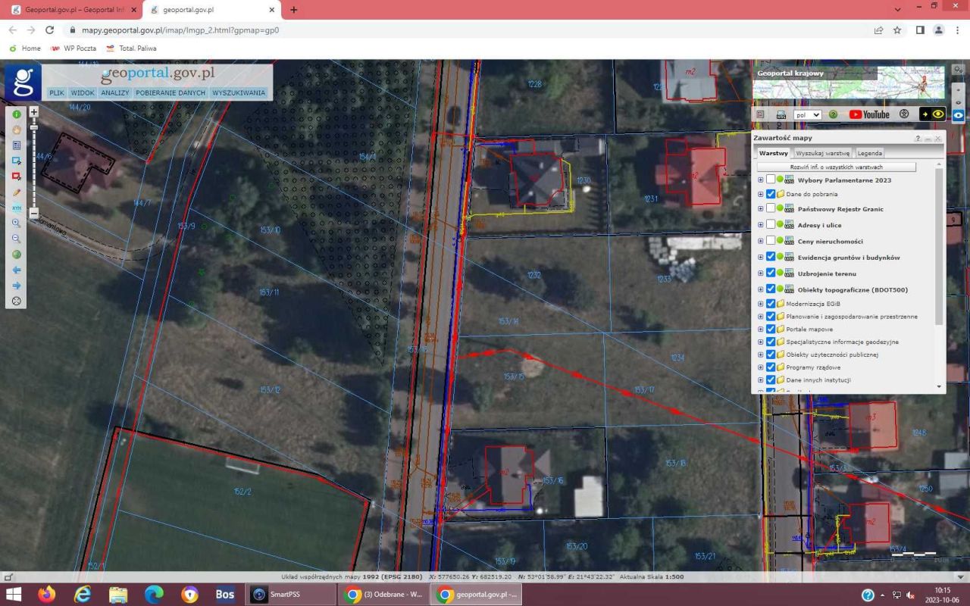The height and width of the screenshot is (606, 970).
Task: Click the layer list vertical scrollbar
Action: click(940, 246)
